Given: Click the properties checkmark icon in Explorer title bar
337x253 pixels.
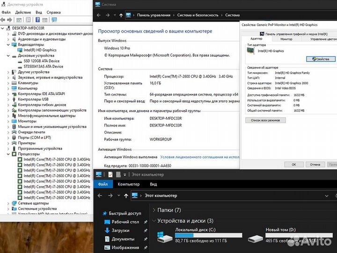Looking at the screenshot, I should click(110, 174).
